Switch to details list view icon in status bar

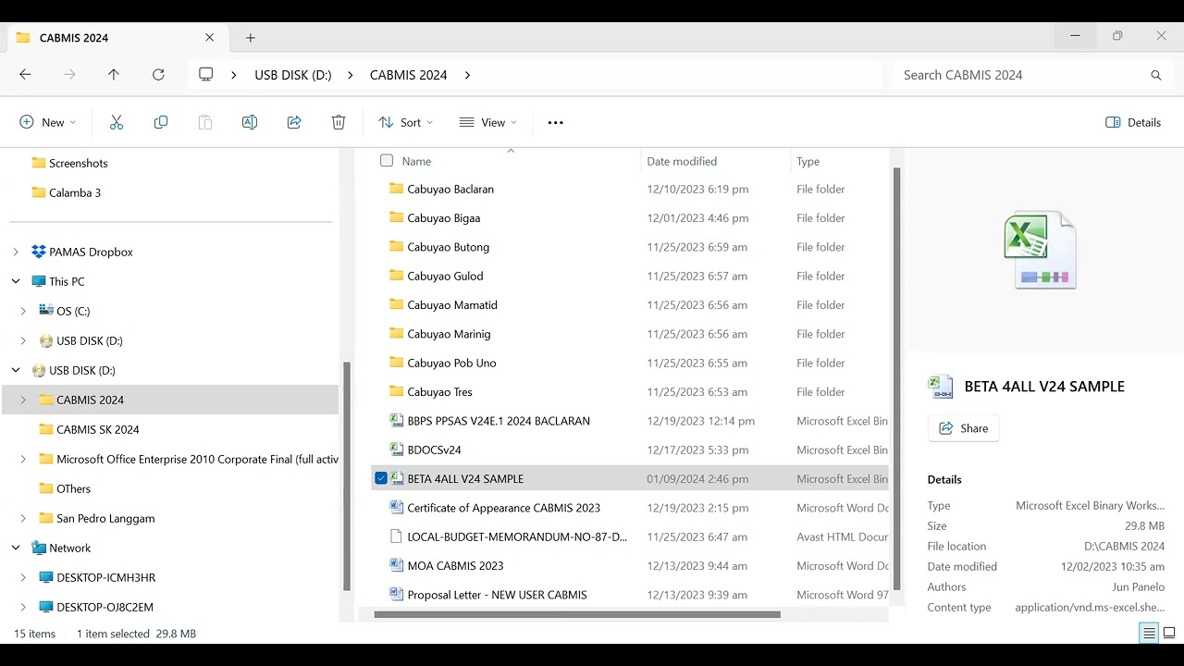(1149, 633)
